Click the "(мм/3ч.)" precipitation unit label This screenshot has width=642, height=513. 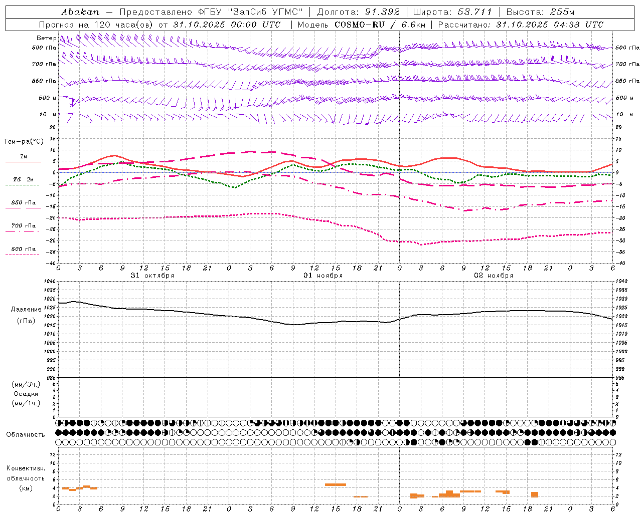pyautogui.click(x=26, y=384)
